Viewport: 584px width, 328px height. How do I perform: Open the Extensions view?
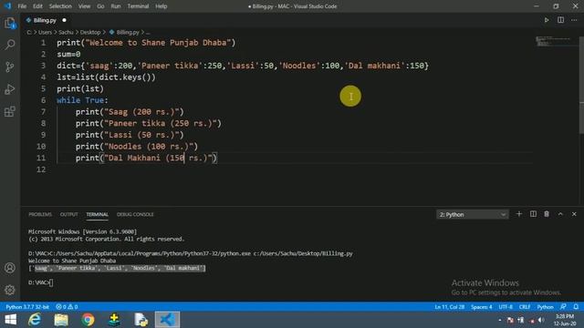click(10, 111)
